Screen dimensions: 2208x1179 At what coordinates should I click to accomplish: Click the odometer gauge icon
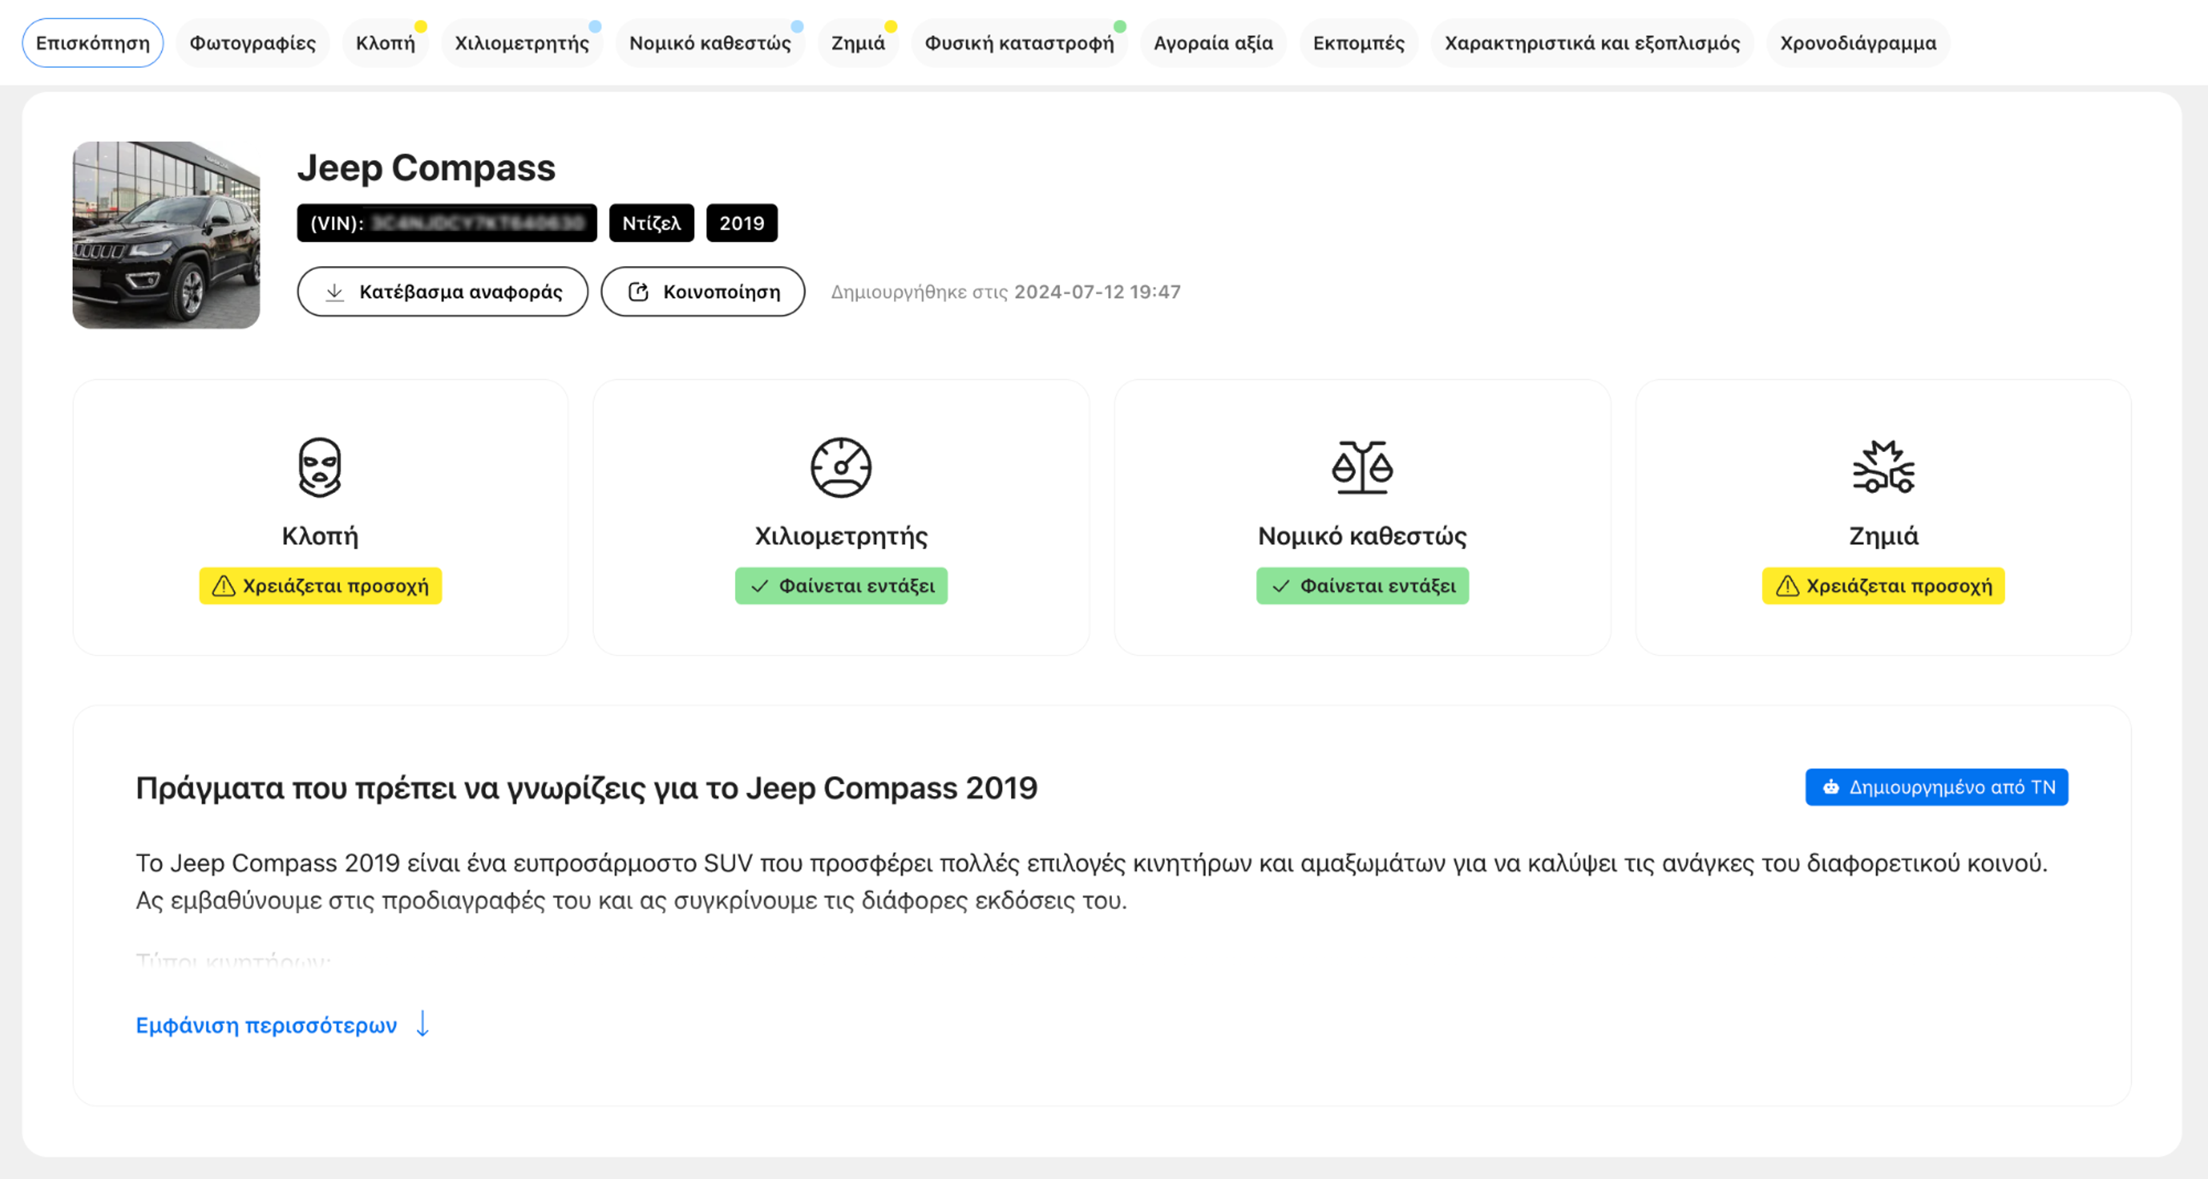point(841,467)
